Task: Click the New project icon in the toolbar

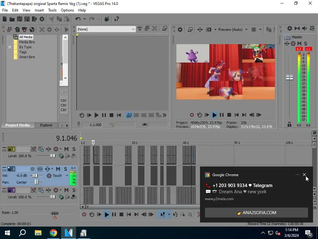Action: 5,19
